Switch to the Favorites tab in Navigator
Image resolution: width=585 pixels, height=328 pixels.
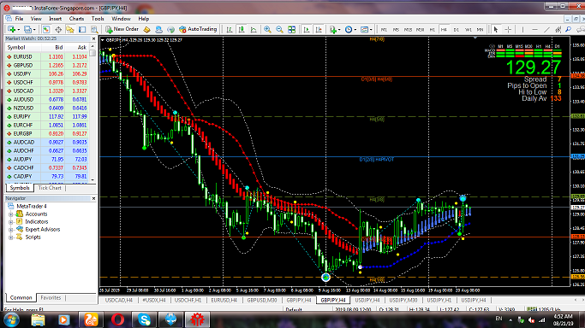51,298
